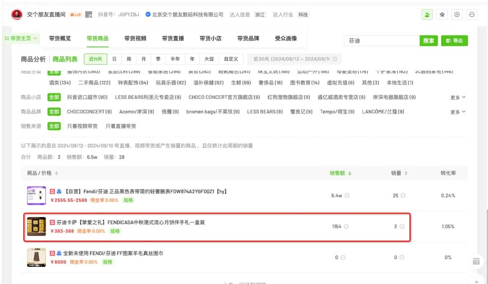Select the 周 time period option

[129, 59]
